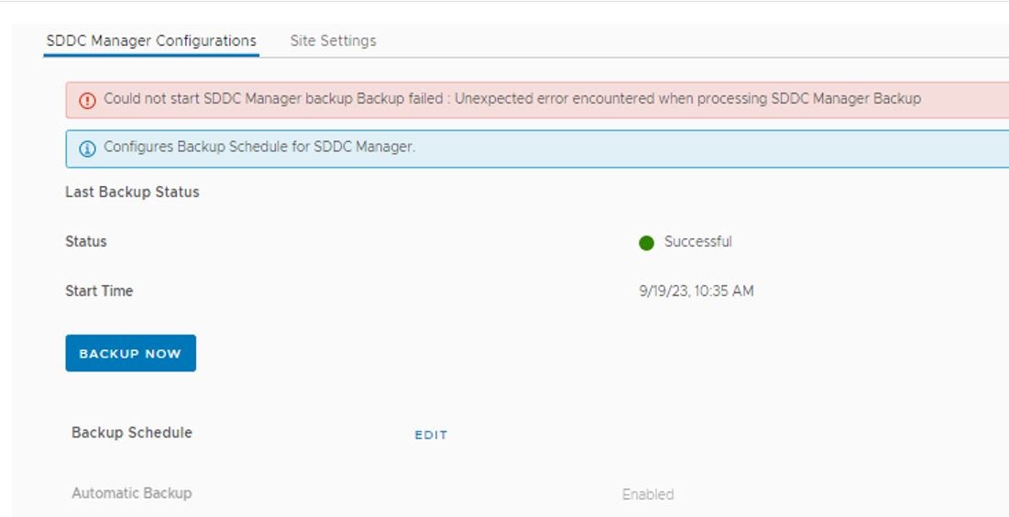
Task: Switch to the Site Settings tab
Action: coord(333,40)
